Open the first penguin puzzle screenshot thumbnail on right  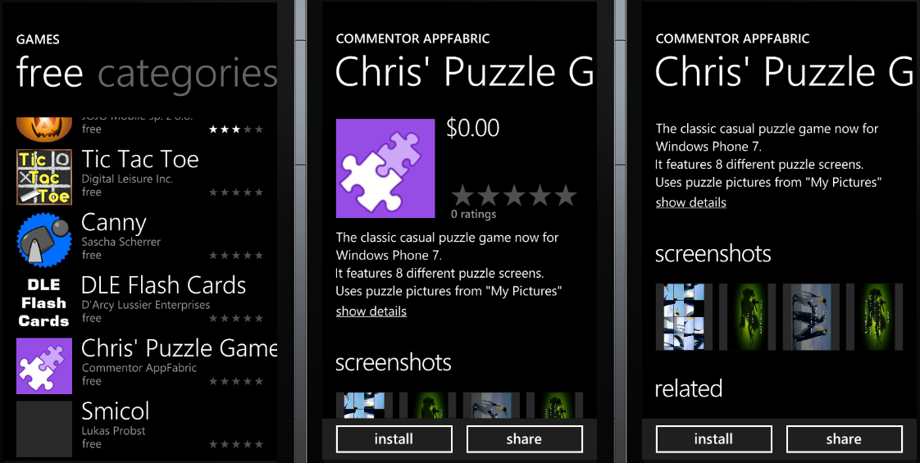(x=684, y=317)
